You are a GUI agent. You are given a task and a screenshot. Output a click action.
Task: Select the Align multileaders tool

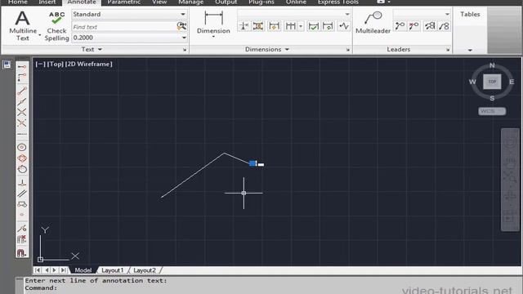pyautogui.click(x=430, y=26)
